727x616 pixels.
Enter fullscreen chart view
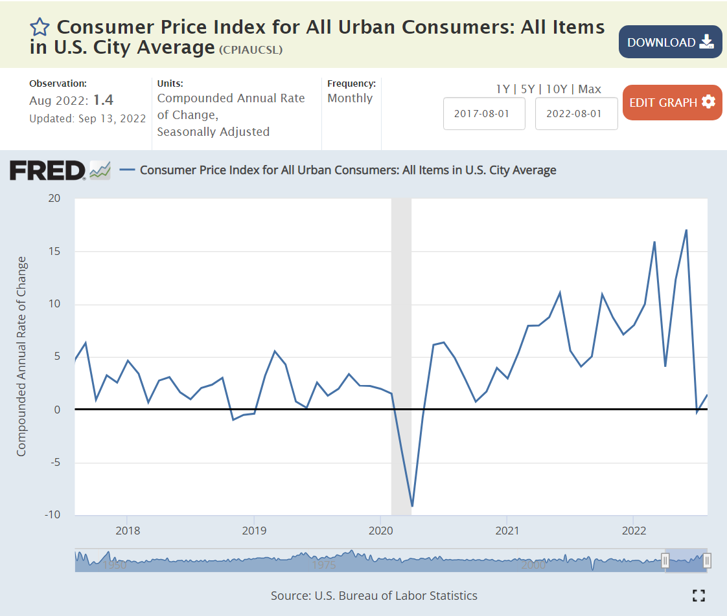(698, 595)
